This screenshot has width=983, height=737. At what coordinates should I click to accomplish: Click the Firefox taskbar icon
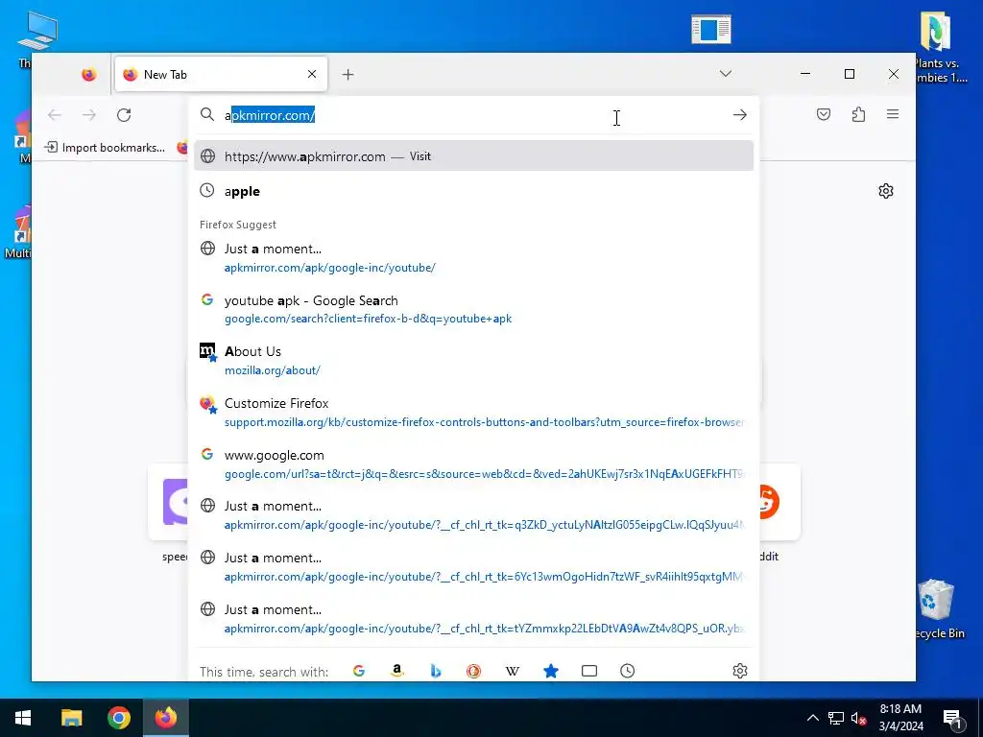(x=166, y=718)
